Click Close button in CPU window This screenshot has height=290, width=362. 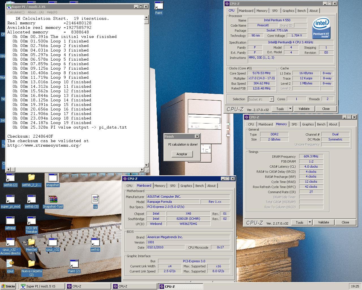pyautogui.click(x=326, y=109)
